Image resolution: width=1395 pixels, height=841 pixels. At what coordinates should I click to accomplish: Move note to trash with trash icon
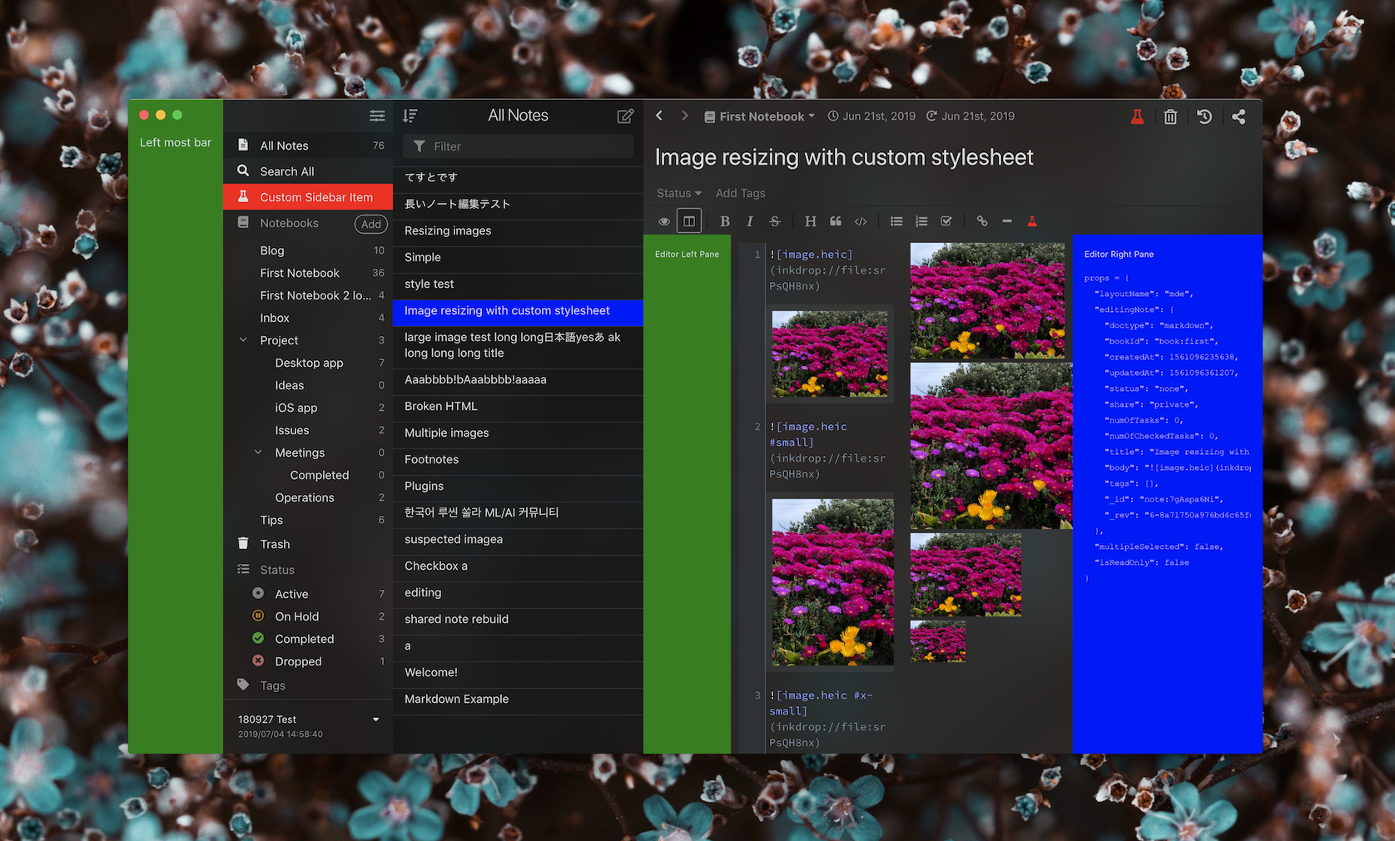1170,116
